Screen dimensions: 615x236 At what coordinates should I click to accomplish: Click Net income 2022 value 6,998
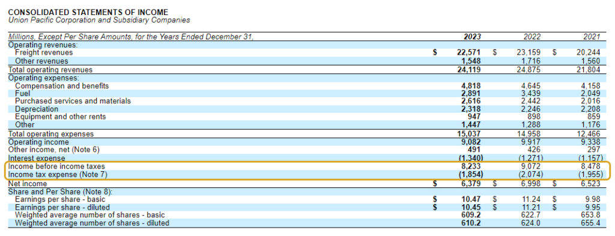click(531, 184)
